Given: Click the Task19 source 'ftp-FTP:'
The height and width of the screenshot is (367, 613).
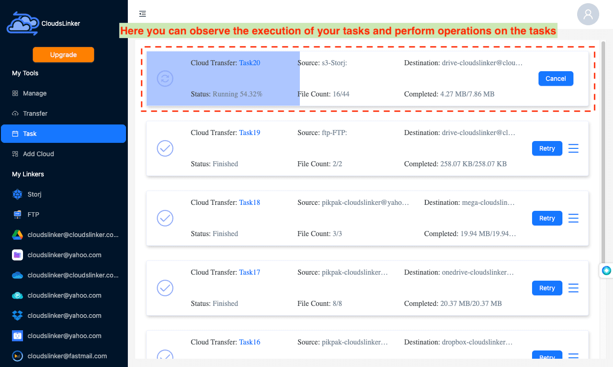Looking at the screenshot, I should coord(334,132).
